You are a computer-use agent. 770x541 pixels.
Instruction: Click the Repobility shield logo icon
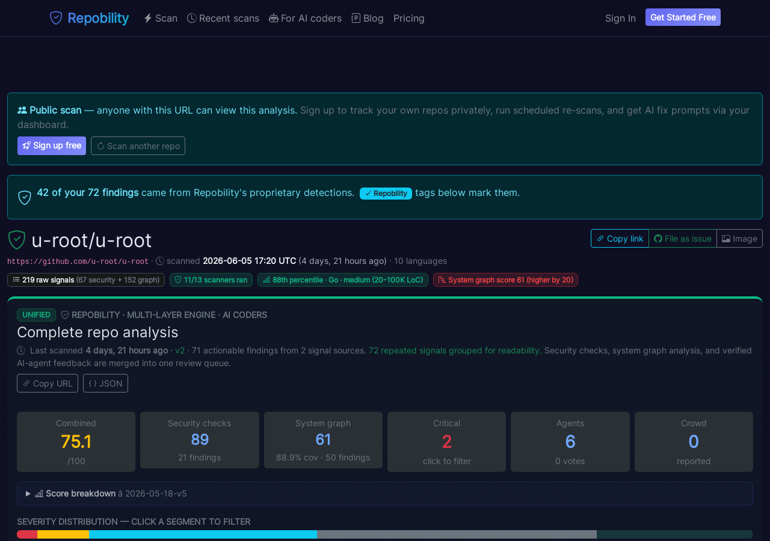coord(56,18)
